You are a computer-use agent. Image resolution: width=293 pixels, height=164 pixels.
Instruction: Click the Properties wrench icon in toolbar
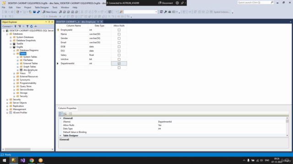[166, 12]
